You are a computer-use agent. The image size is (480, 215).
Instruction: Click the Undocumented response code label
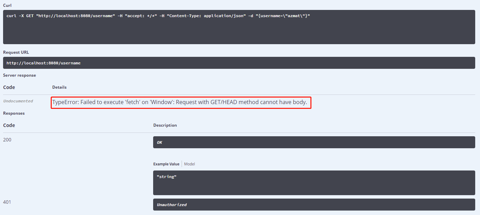coord(18,101)
